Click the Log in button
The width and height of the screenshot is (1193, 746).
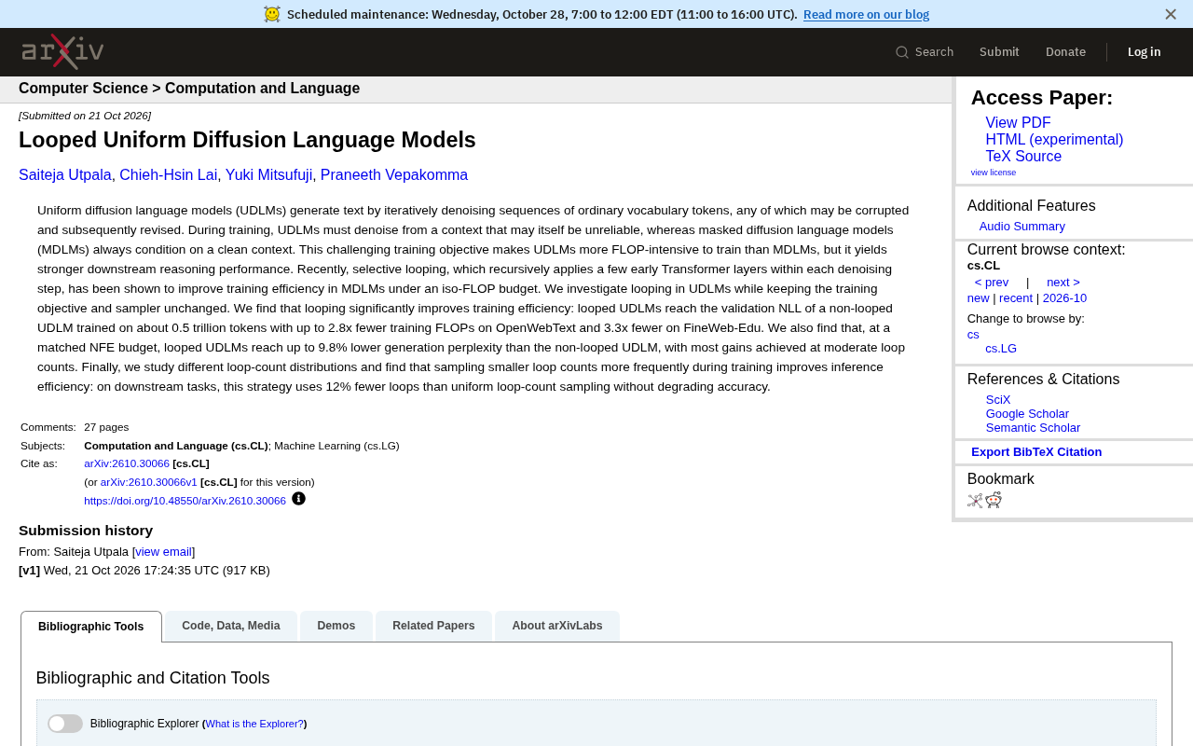1144,52
